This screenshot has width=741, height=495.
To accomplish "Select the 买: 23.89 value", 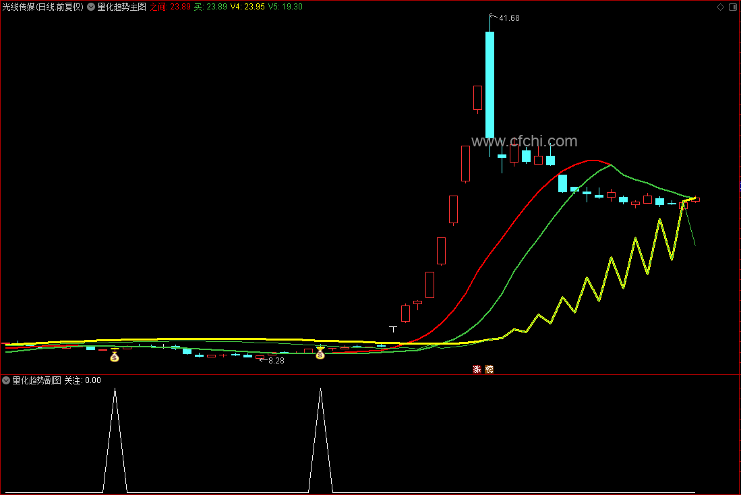I will (211, 7).
